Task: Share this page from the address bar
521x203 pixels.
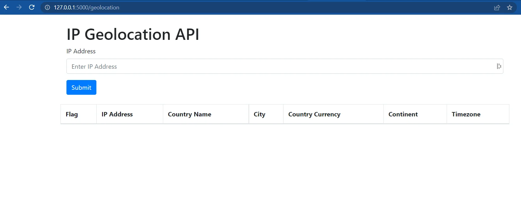Action: coord(497,8)
